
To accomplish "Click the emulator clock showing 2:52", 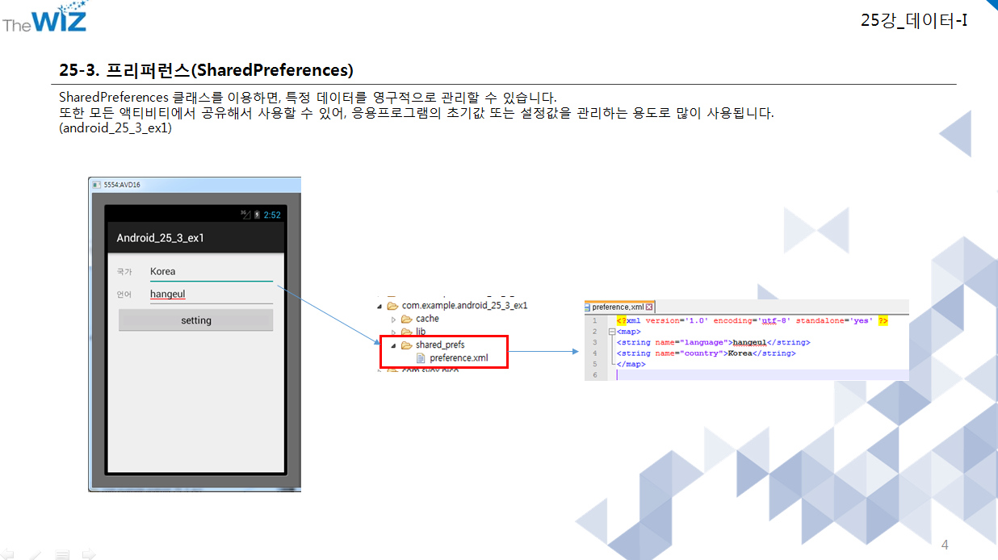I will (272, 215).
